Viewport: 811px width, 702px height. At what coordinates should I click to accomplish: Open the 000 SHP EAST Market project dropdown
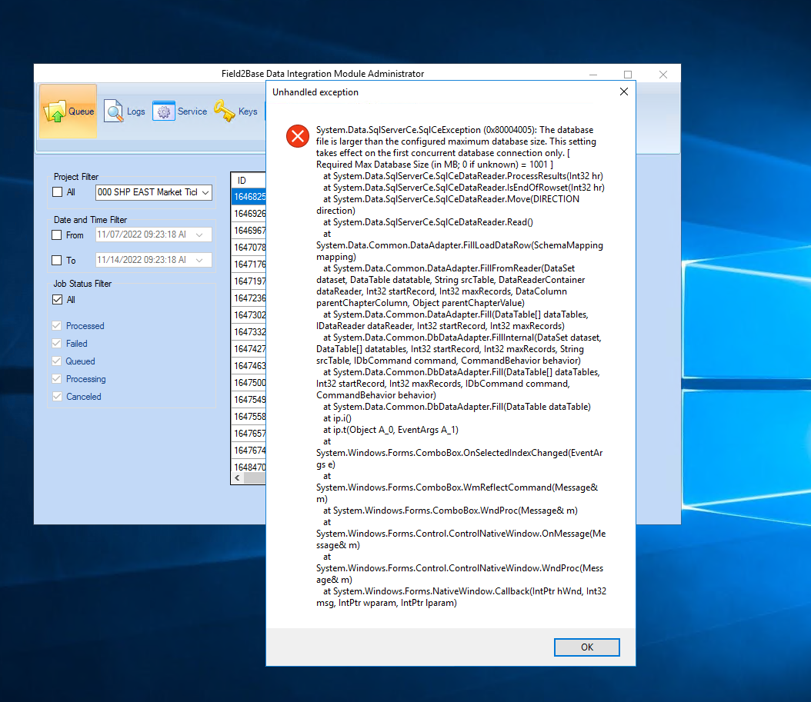coord(154,192)
